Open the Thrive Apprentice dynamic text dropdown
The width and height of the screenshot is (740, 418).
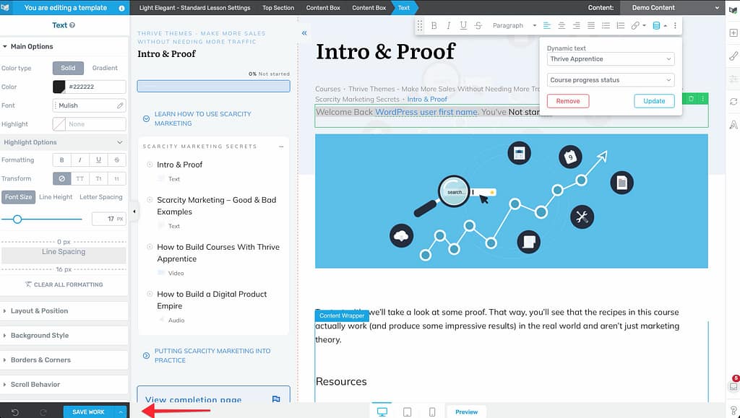click(610, 59)
